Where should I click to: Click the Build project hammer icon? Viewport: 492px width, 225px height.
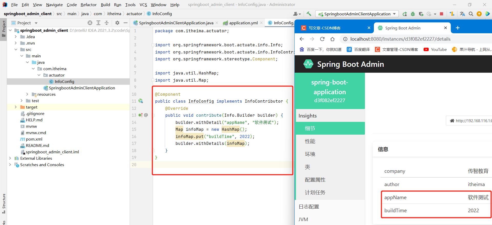tap(309, 14)
